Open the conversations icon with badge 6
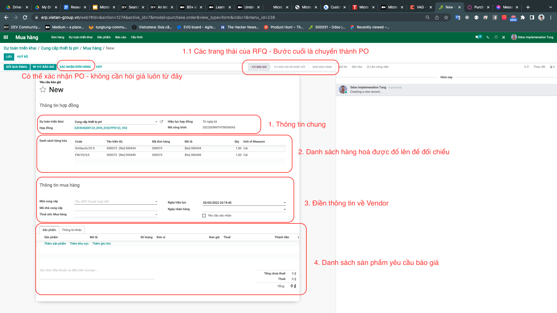 pyautogui.click(x=478, y=37)
